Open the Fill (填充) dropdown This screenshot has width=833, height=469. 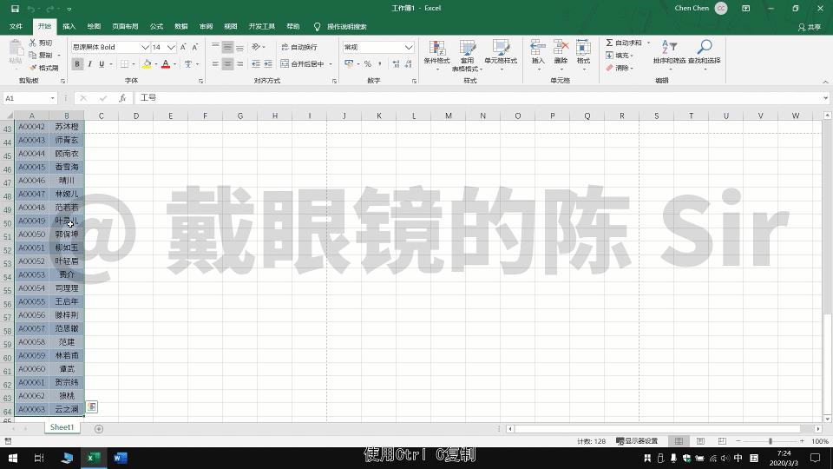pos(620,56)
